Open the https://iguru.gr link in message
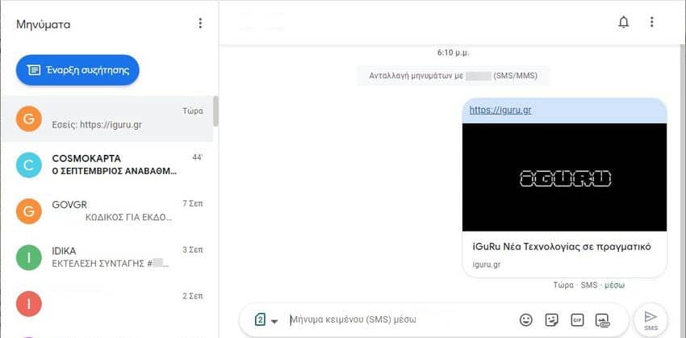 click(x=500, y=111)
